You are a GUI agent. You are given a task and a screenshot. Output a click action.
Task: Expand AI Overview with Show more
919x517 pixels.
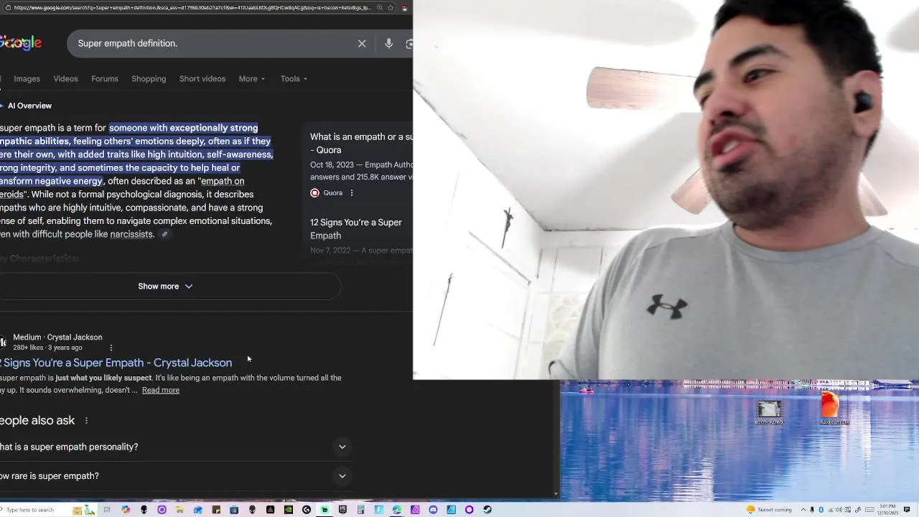point(165,287)
